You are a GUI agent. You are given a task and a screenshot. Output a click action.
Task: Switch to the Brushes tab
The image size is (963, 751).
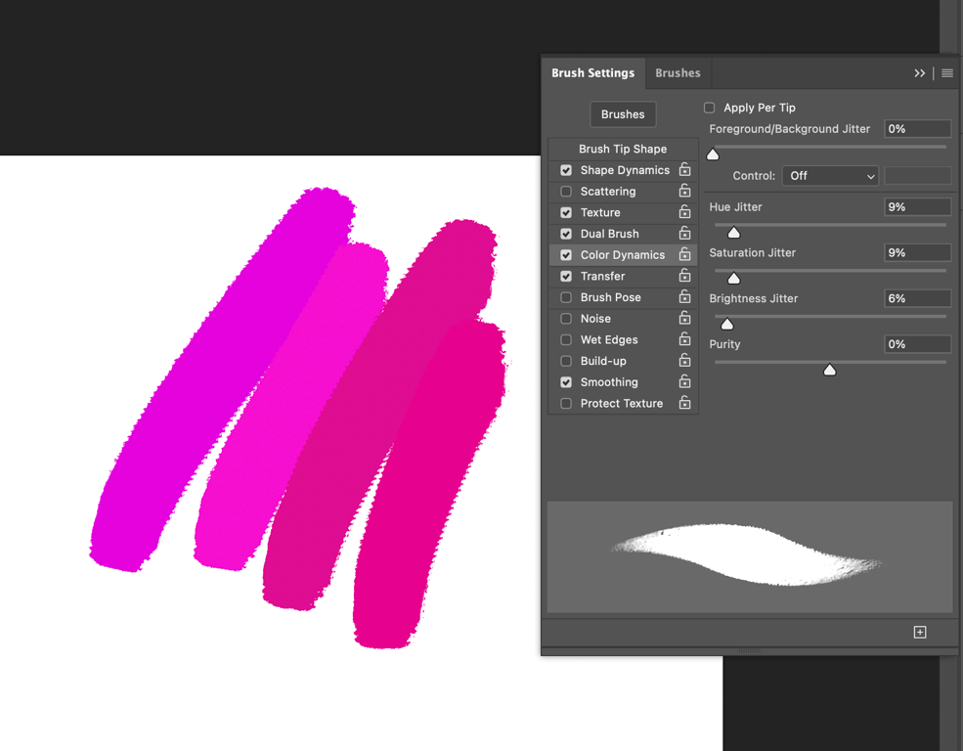pos(678,73)
